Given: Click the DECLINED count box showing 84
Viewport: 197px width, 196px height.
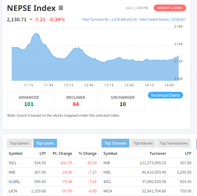Looking at the screenshot, I should click(x=76, y=101).
